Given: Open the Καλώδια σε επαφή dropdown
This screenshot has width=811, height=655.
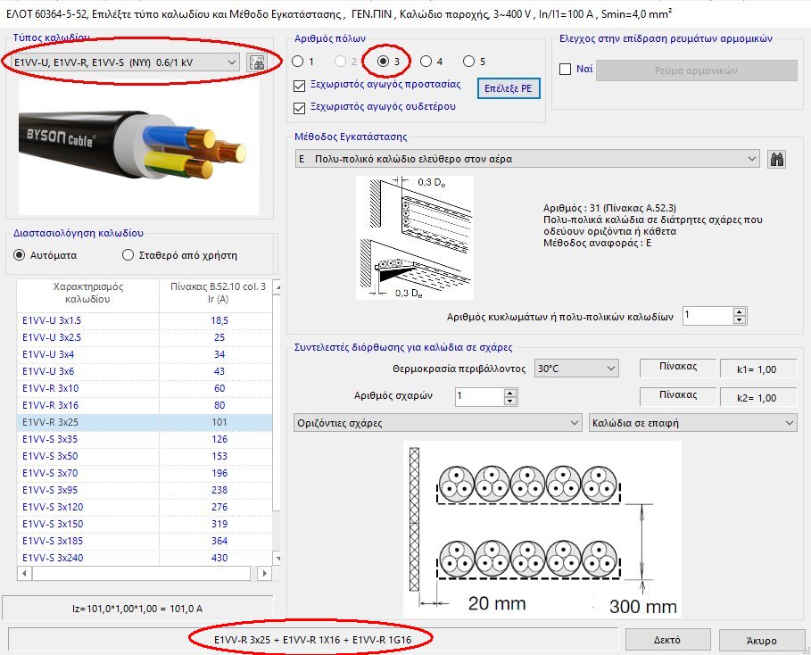Looking at the screenshot, I should pos(691,420).
